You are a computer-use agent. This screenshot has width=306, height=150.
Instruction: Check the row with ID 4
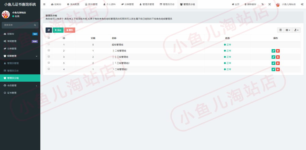[49, 69]
